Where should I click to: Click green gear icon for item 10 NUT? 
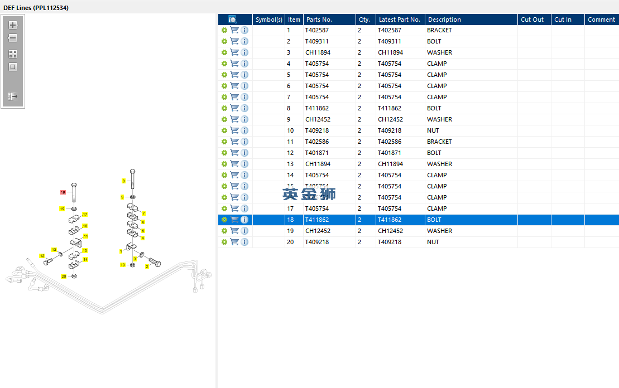(x=224, y=130)
